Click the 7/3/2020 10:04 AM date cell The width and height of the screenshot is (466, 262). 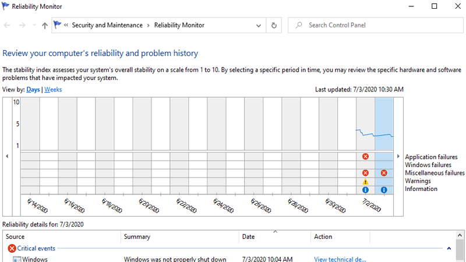coord(267,259)
